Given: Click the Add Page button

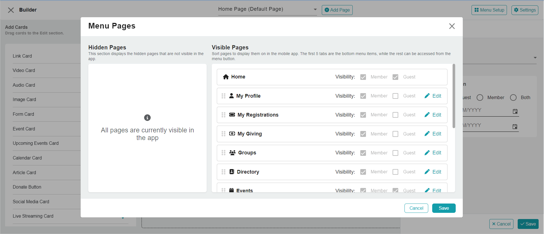Looking at the screenshot, I should [337, 10].
